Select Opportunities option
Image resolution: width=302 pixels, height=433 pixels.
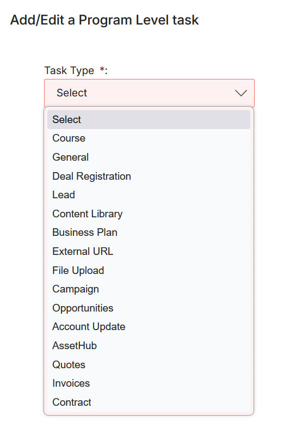149,308
